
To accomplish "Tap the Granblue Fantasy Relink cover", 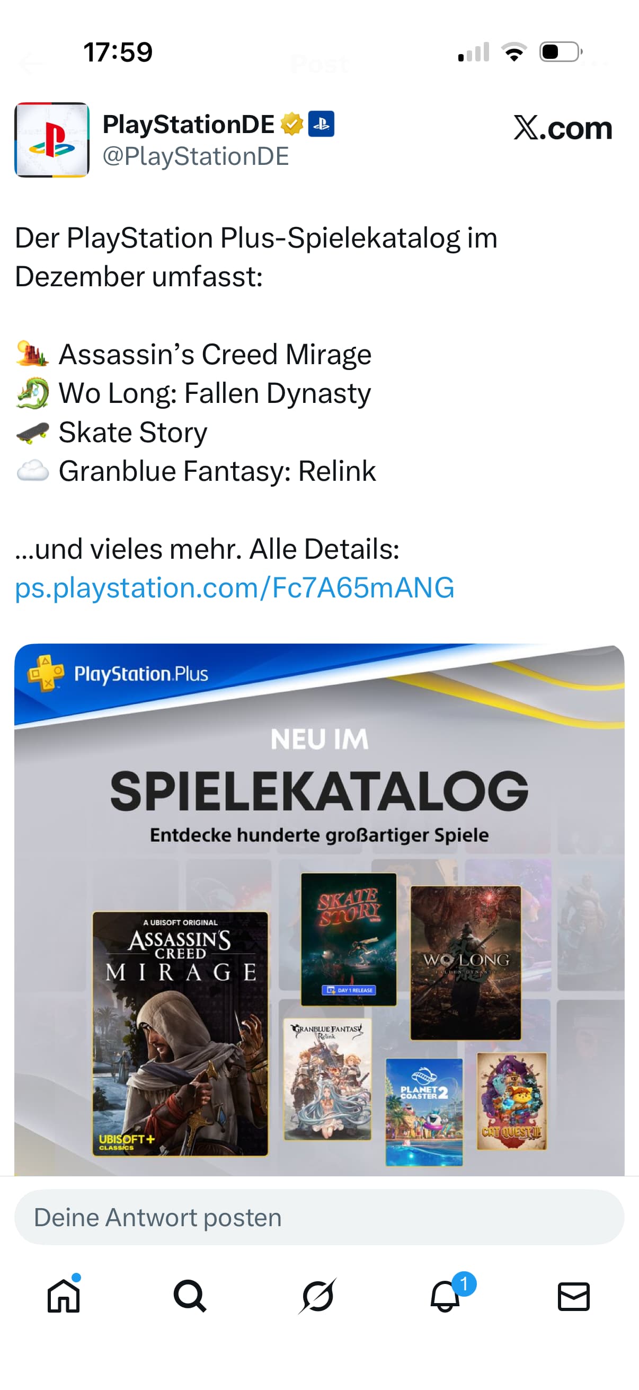I will point(327,1079).
